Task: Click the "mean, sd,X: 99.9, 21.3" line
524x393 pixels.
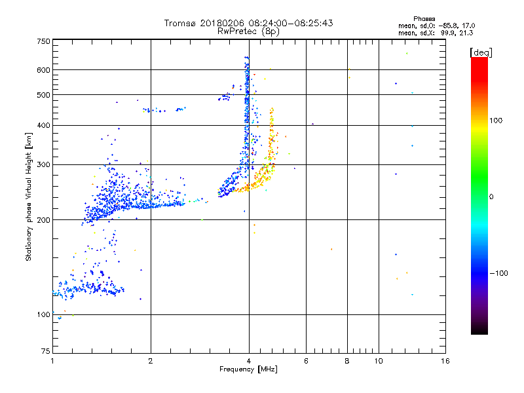Action: click(436, 33)
